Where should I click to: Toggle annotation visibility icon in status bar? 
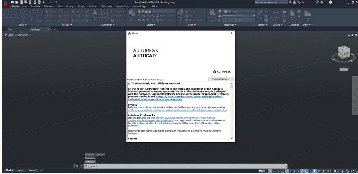click(315, 171)
